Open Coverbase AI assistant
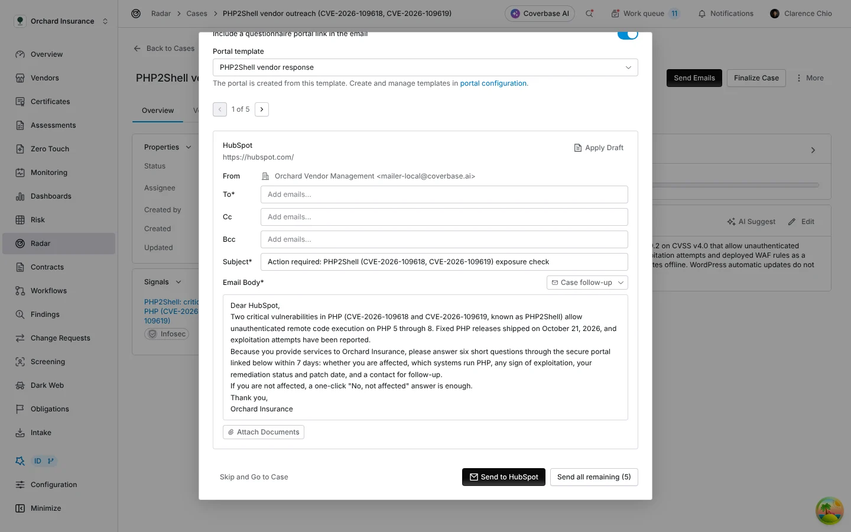 pos(540,14)
